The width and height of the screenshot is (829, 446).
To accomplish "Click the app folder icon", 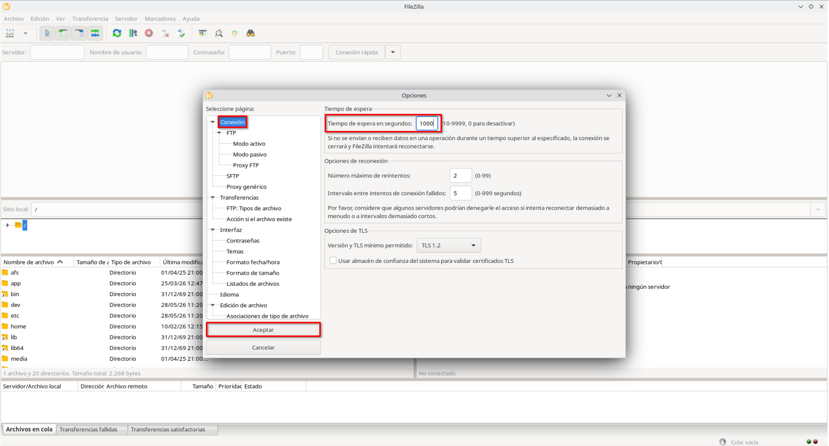I will tap(5, 283).
